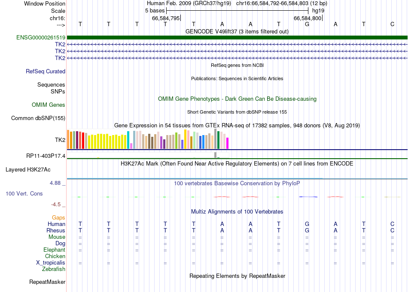408x292 pixels.
Task: Click the chr16:66,584,792-66,584,803 (12 bp) position text
Action: tap(282, 3)
